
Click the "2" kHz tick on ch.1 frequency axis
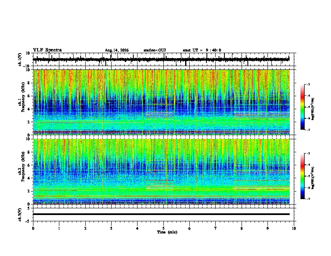click(29, 122)
